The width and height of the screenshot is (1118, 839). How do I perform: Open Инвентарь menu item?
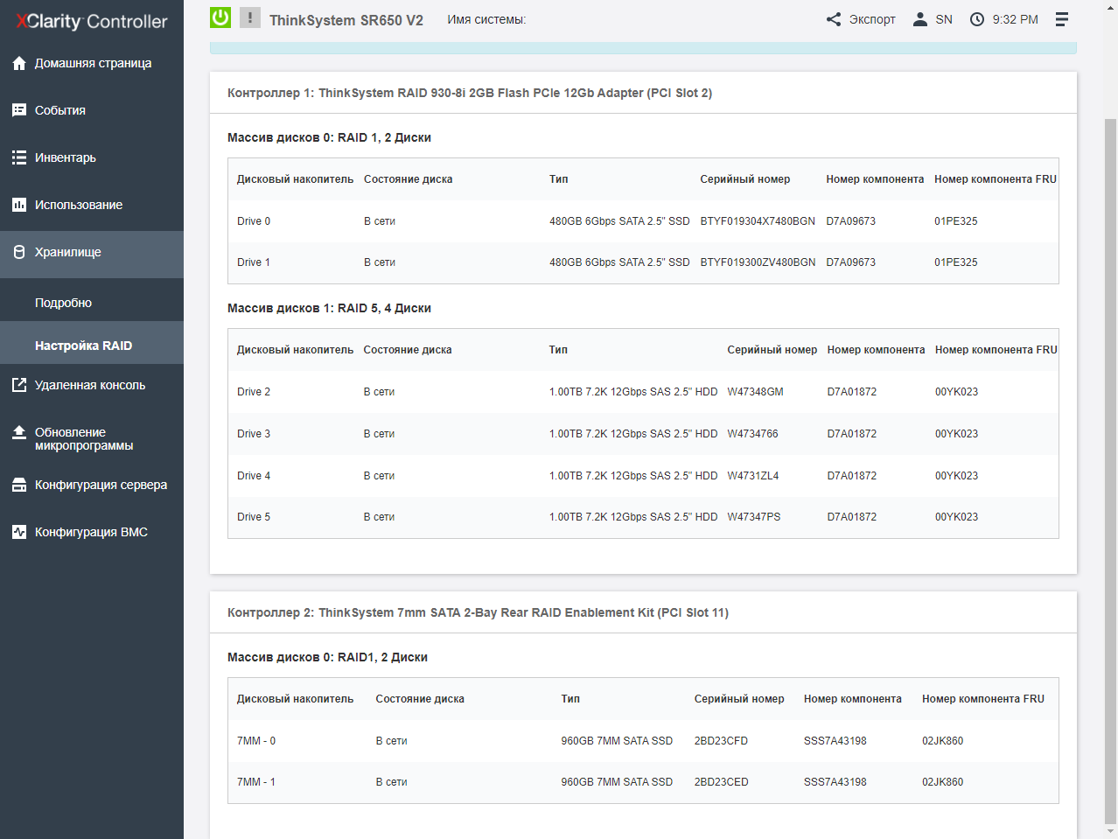pos(92,157)
